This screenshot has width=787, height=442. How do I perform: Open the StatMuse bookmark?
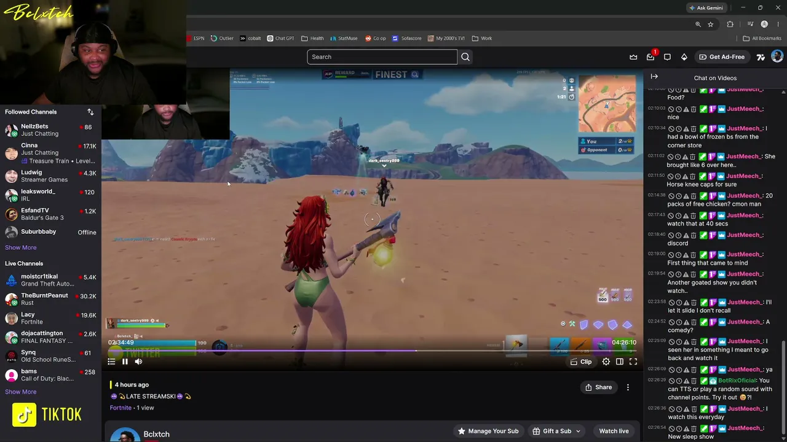point(344,38)
